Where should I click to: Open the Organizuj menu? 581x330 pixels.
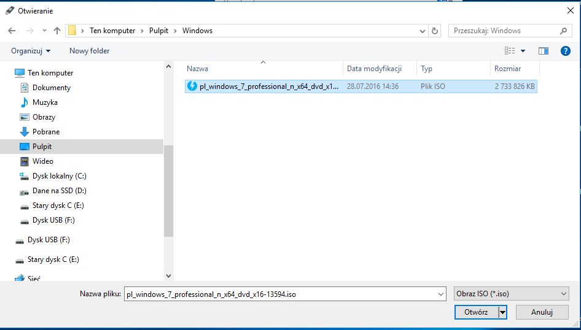(31, 51)
